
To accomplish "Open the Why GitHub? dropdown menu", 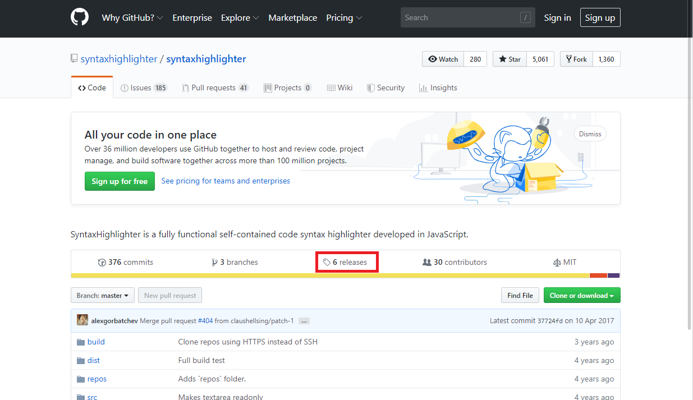I will click(x=132, y=17).
